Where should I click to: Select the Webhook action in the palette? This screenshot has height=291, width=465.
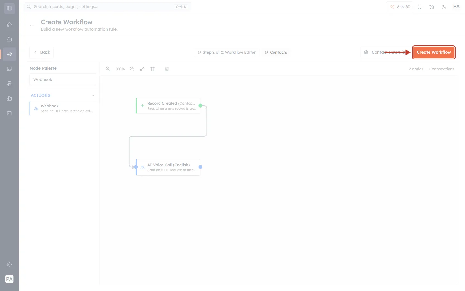pyautogui.click(x=63, y=108)
